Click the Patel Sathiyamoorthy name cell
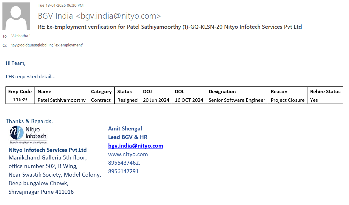349x205 pixels. point(61,100)
